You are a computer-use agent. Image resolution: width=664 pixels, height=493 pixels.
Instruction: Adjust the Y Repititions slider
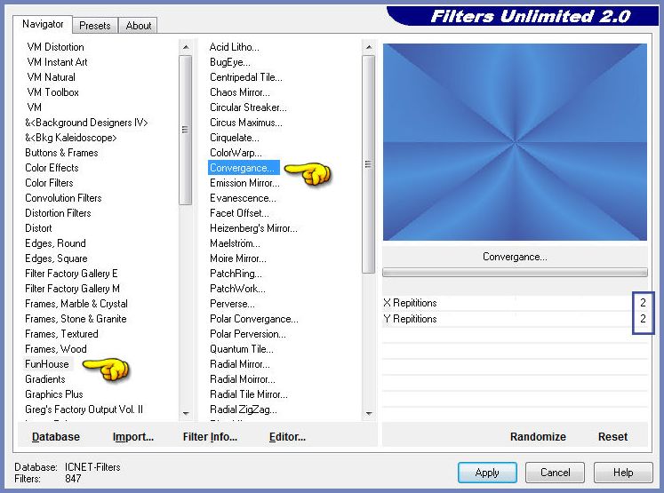pos(515,319)
